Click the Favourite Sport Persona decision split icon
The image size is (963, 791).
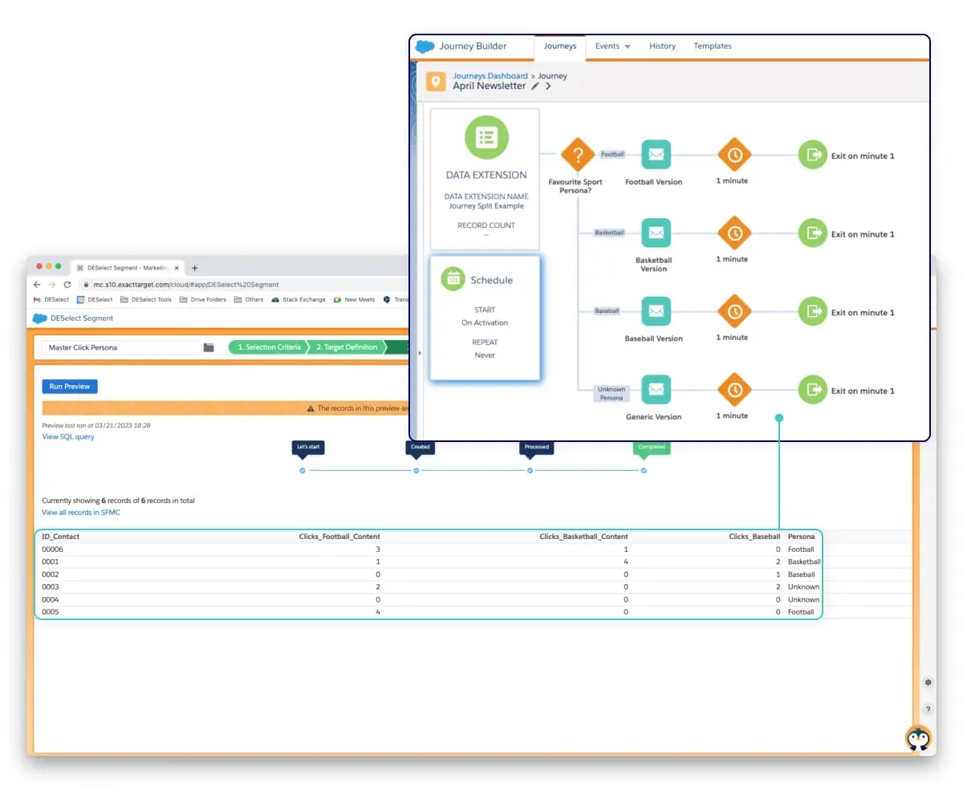(x=575, y=154)
